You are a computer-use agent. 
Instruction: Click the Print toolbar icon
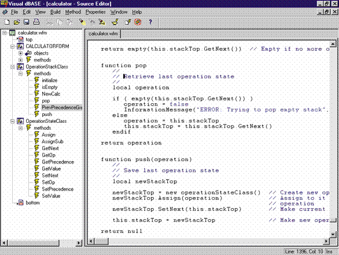[36, 22]
